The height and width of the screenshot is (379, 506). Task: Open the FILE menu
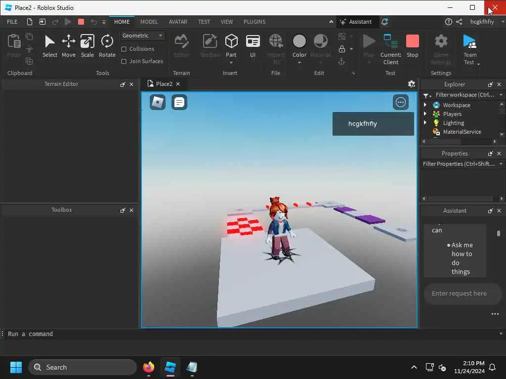(12, 22)
